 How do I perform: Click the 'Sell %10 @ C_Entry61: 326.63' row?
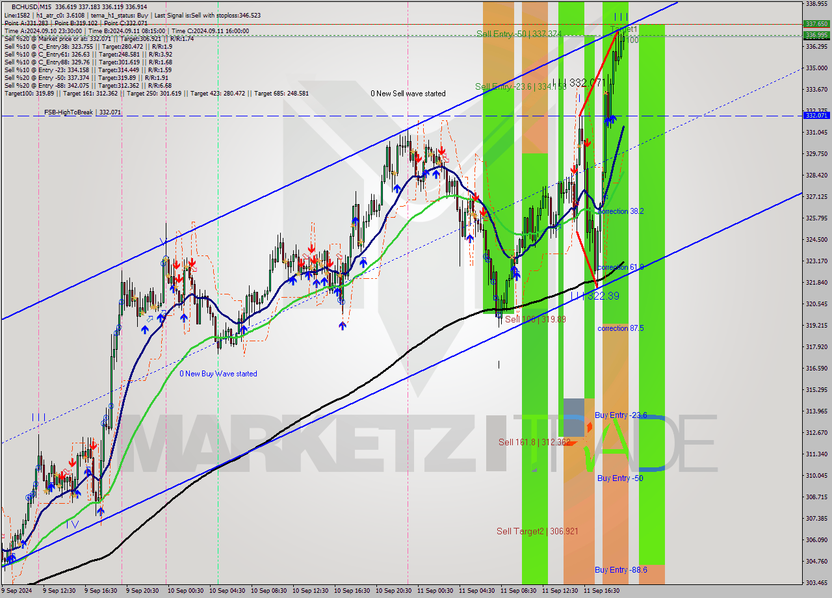(x=88, y=54)
